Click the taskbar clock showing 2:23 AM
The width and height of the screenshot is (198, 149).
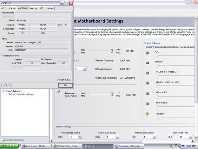191,146
